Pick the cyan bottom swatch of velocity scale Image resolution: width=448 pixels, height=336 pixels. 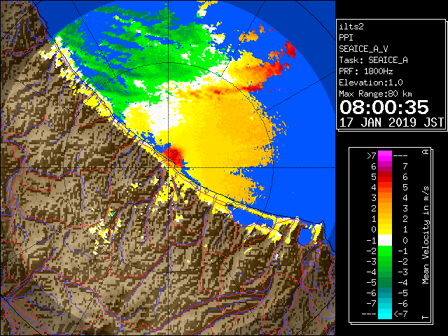point(385,314)
